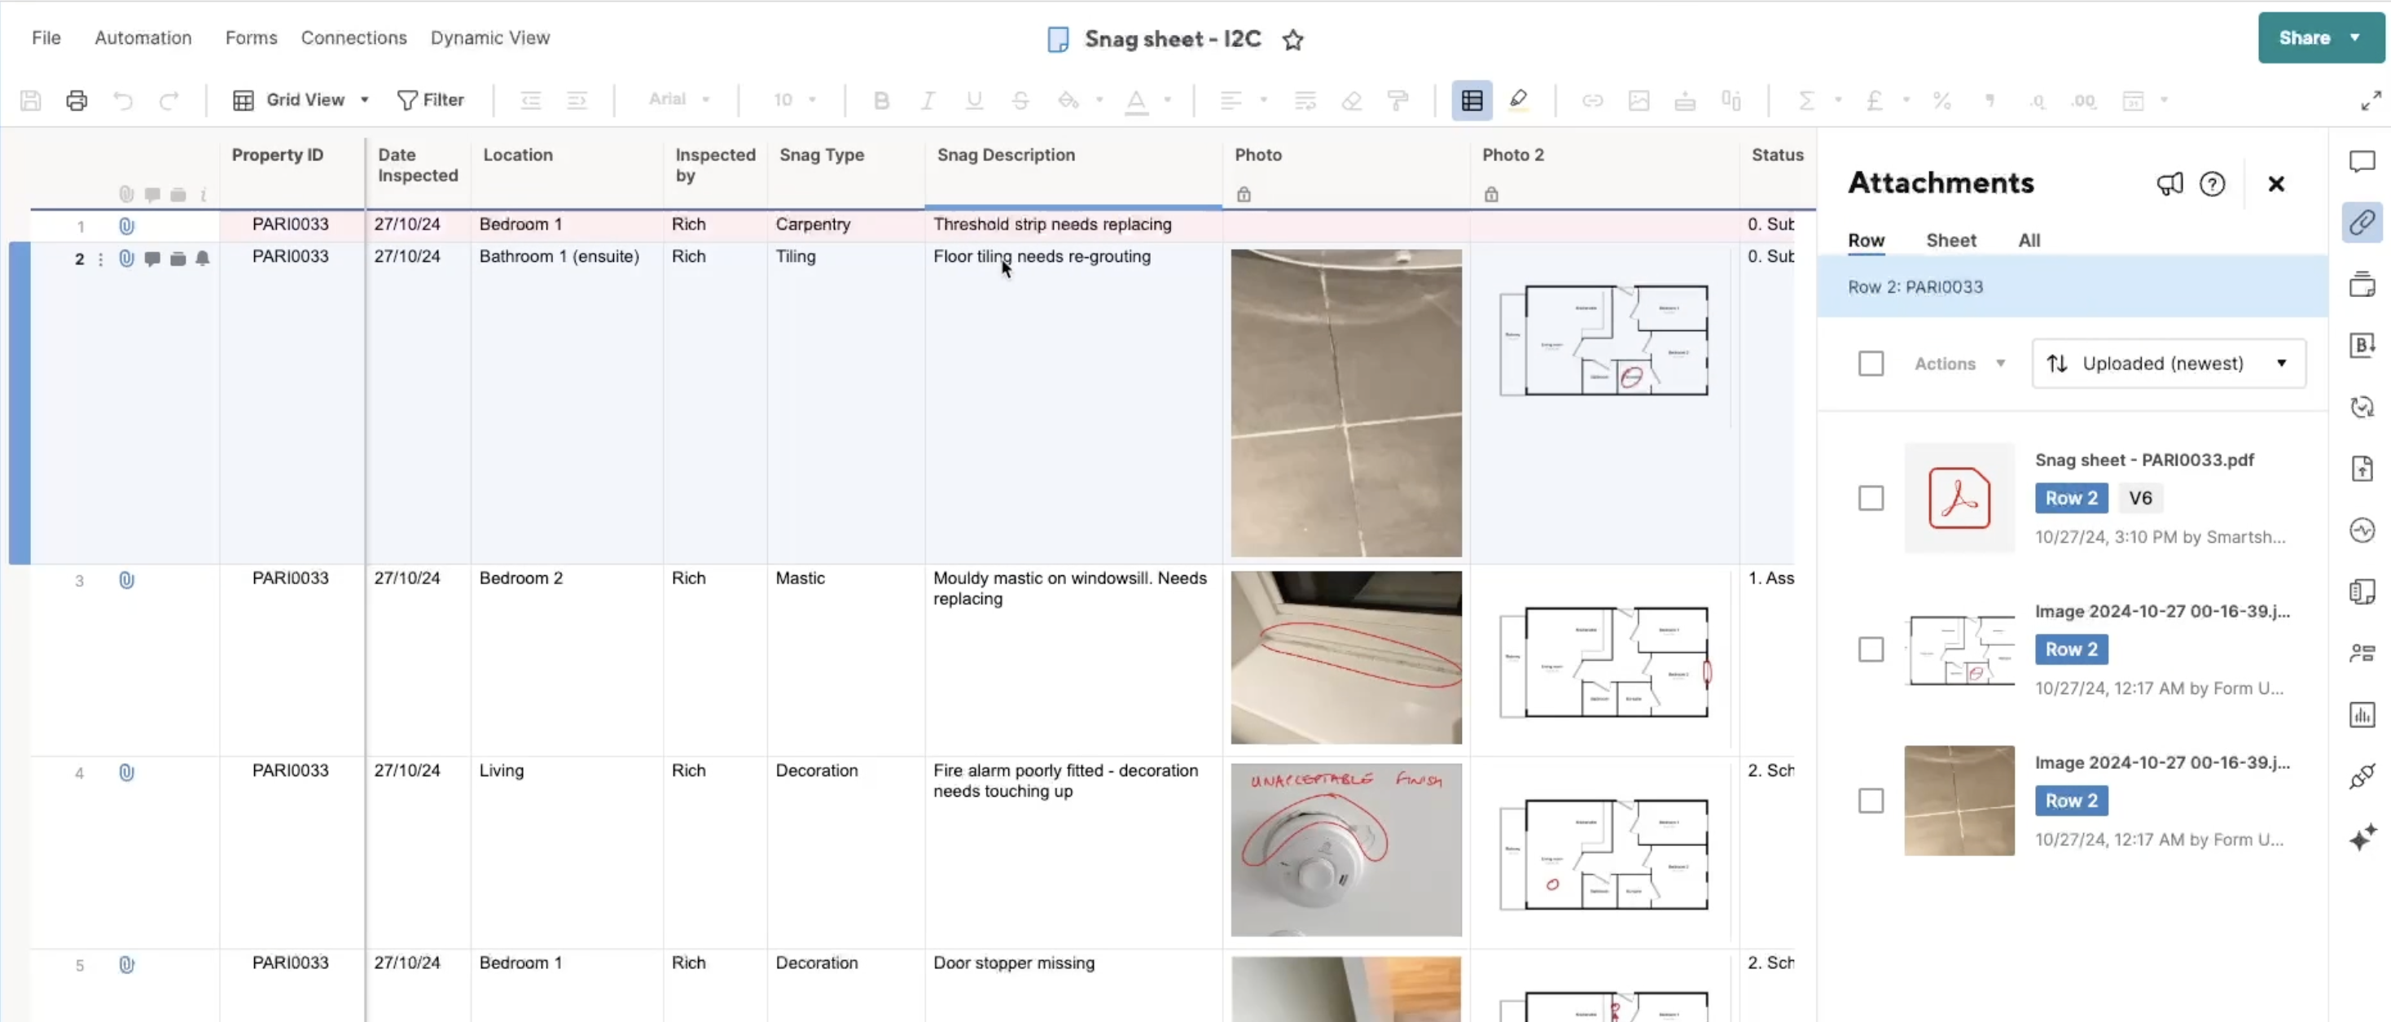Screen dimensions: 2391x1022
Task: Open the Filter tool
Action: click(430, 100)
